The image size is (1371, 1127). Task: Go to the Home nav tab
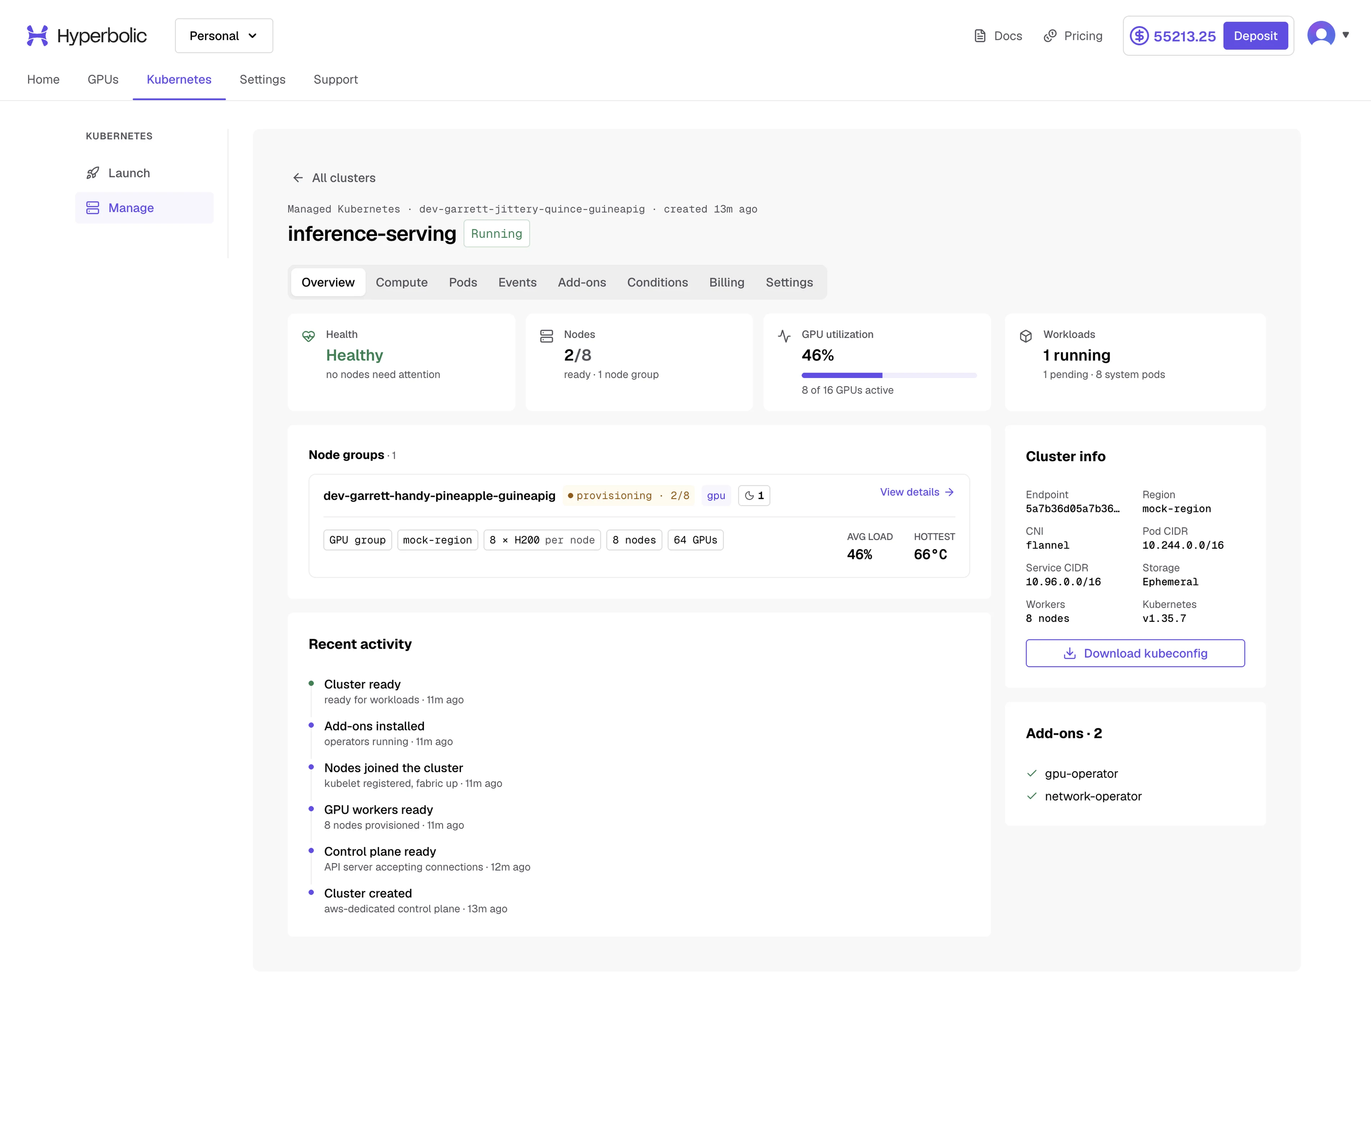[44, 79]
